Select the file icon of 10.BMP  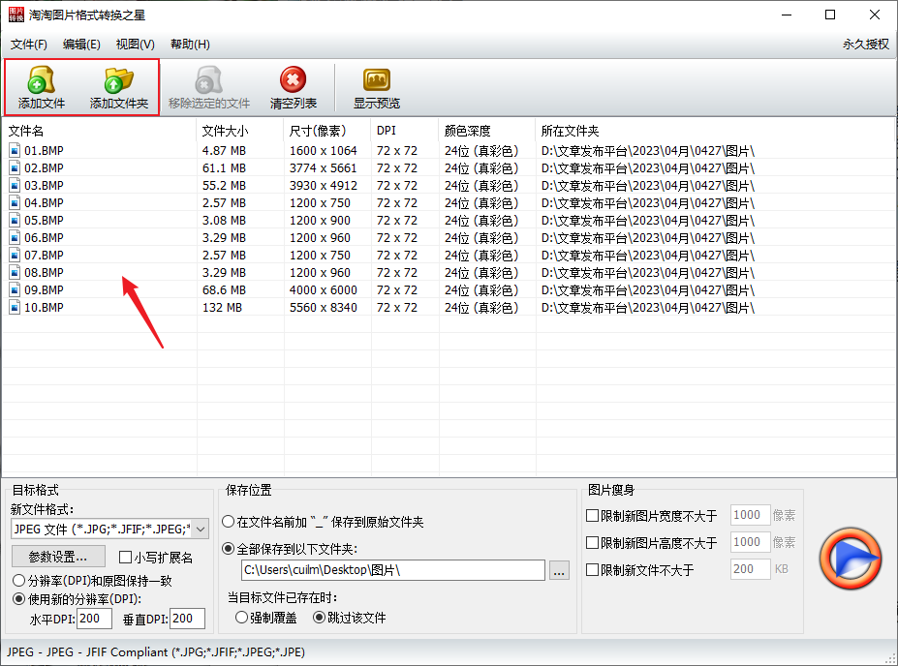15,308
